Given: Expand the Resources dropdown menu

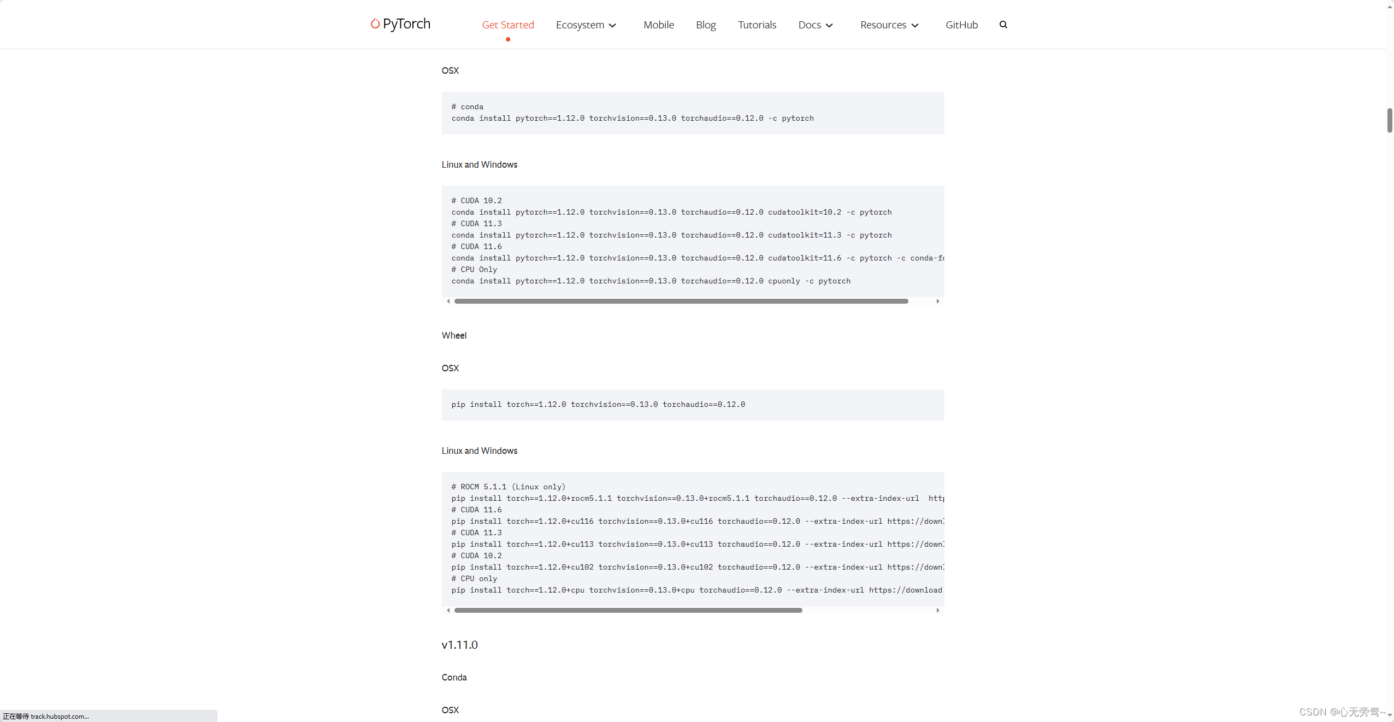Looking at the screenshot, I should tap(890, 25).
